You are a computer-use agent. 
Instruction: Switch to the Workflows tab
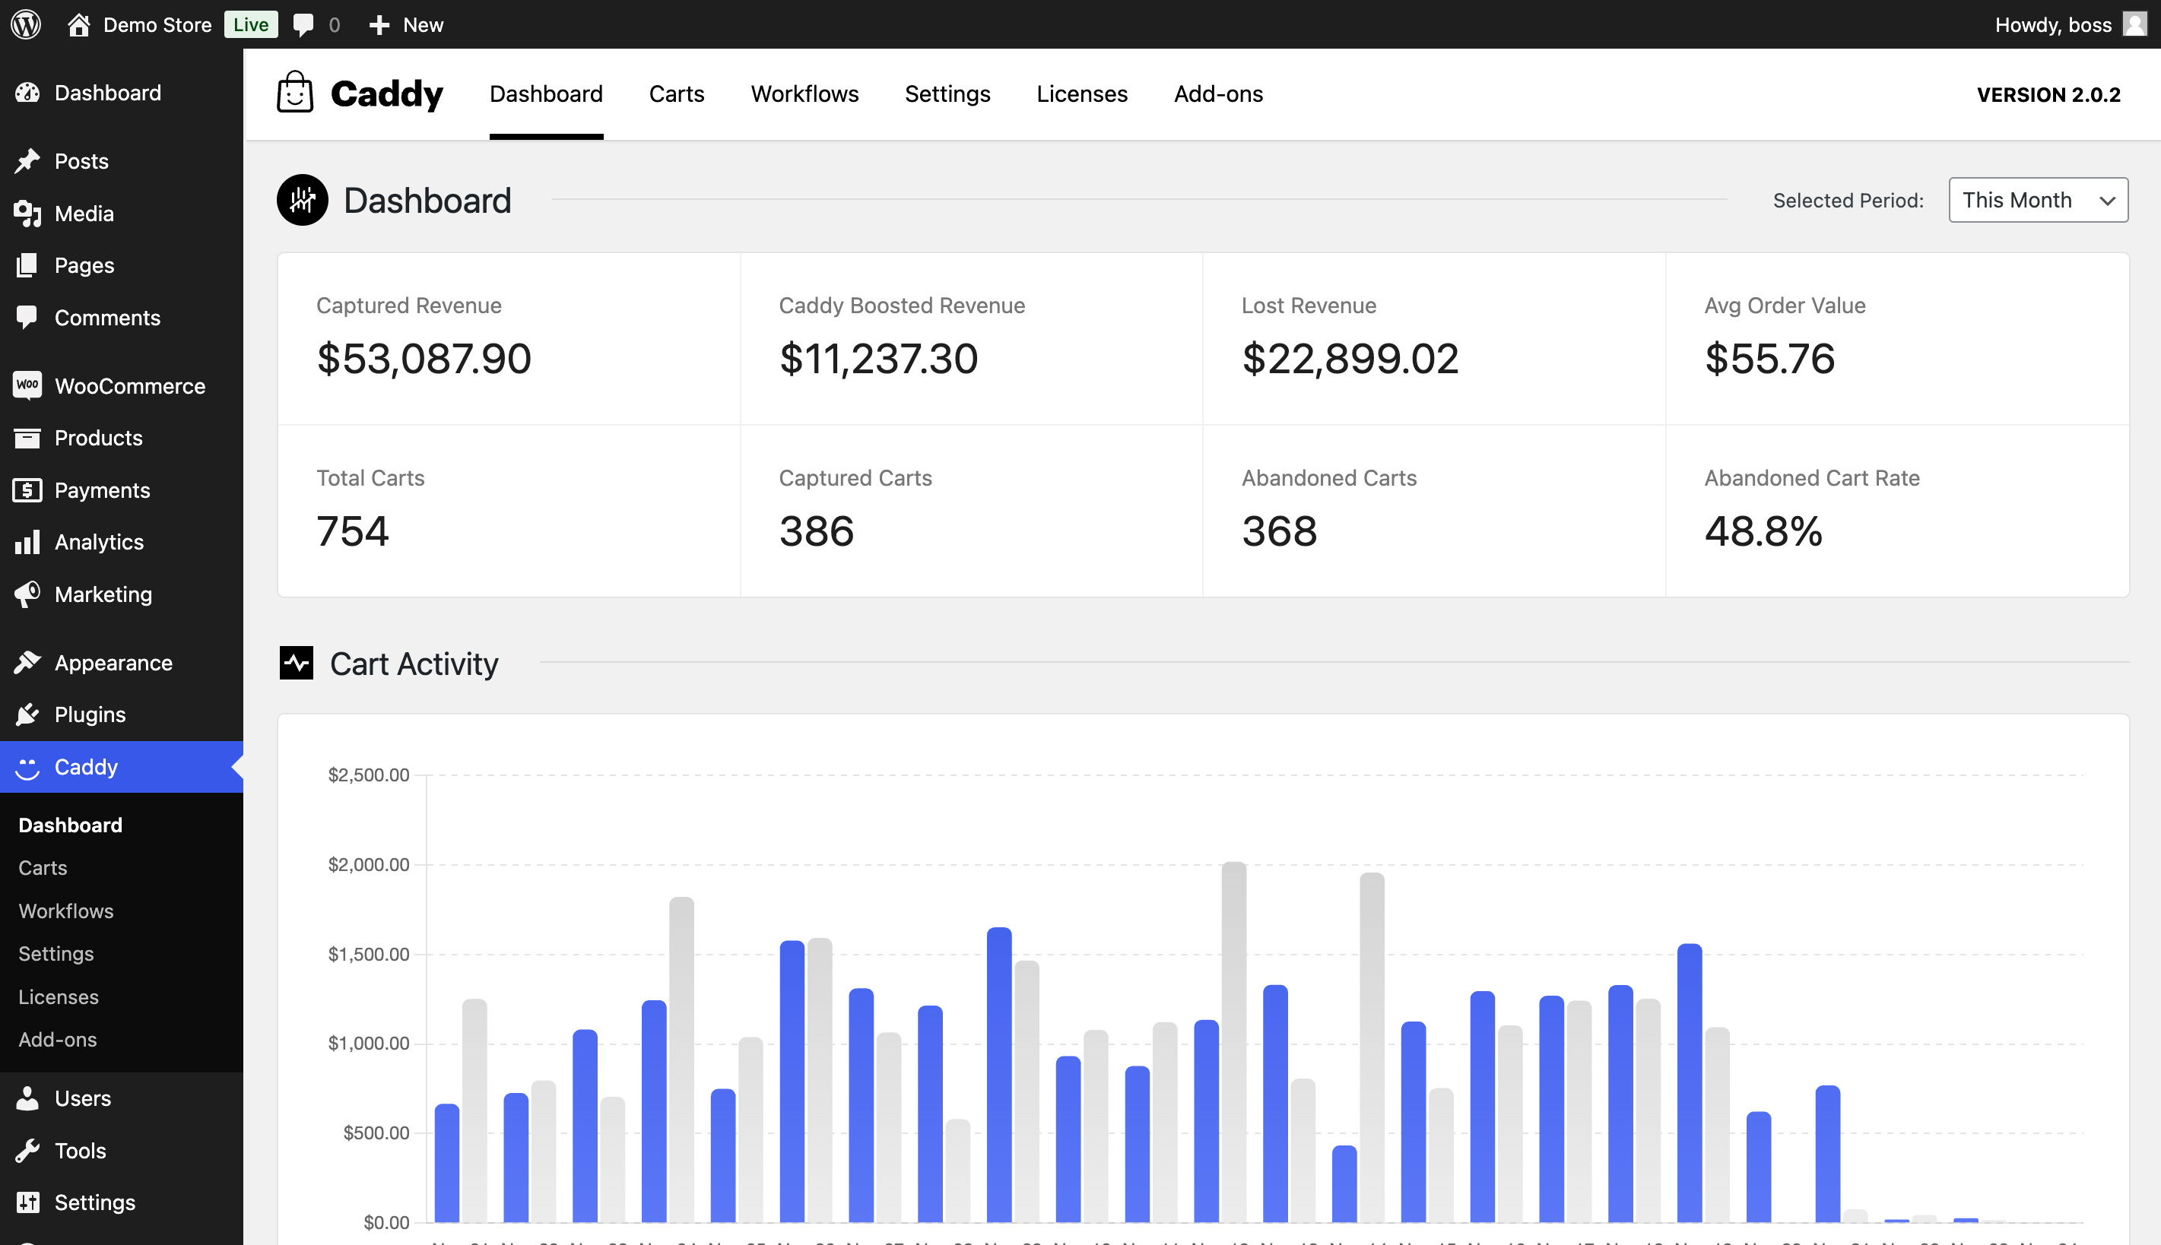(x=804, y=94)
